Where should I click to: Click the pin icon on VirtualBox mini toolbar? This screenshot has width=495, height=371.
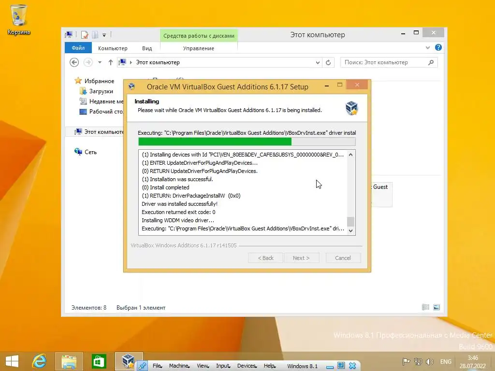143,366
